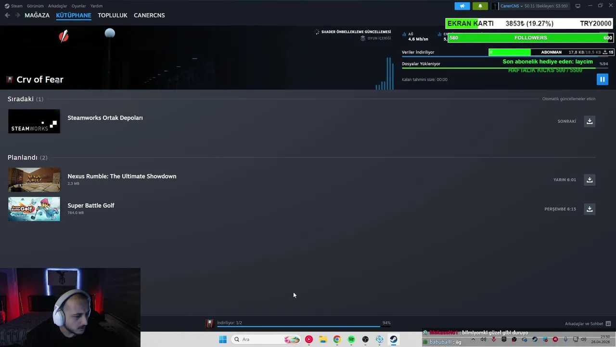The image size is (616, 347).
Task: Open the CANERCNS profile tab
Action: click(149, 15)
